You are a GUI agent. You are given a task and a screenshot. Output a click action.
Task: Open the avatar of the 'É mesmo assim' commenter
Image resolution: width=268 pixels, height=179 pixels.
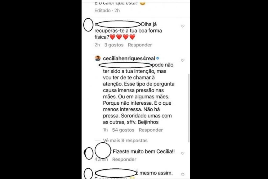[x=88, y=173]
